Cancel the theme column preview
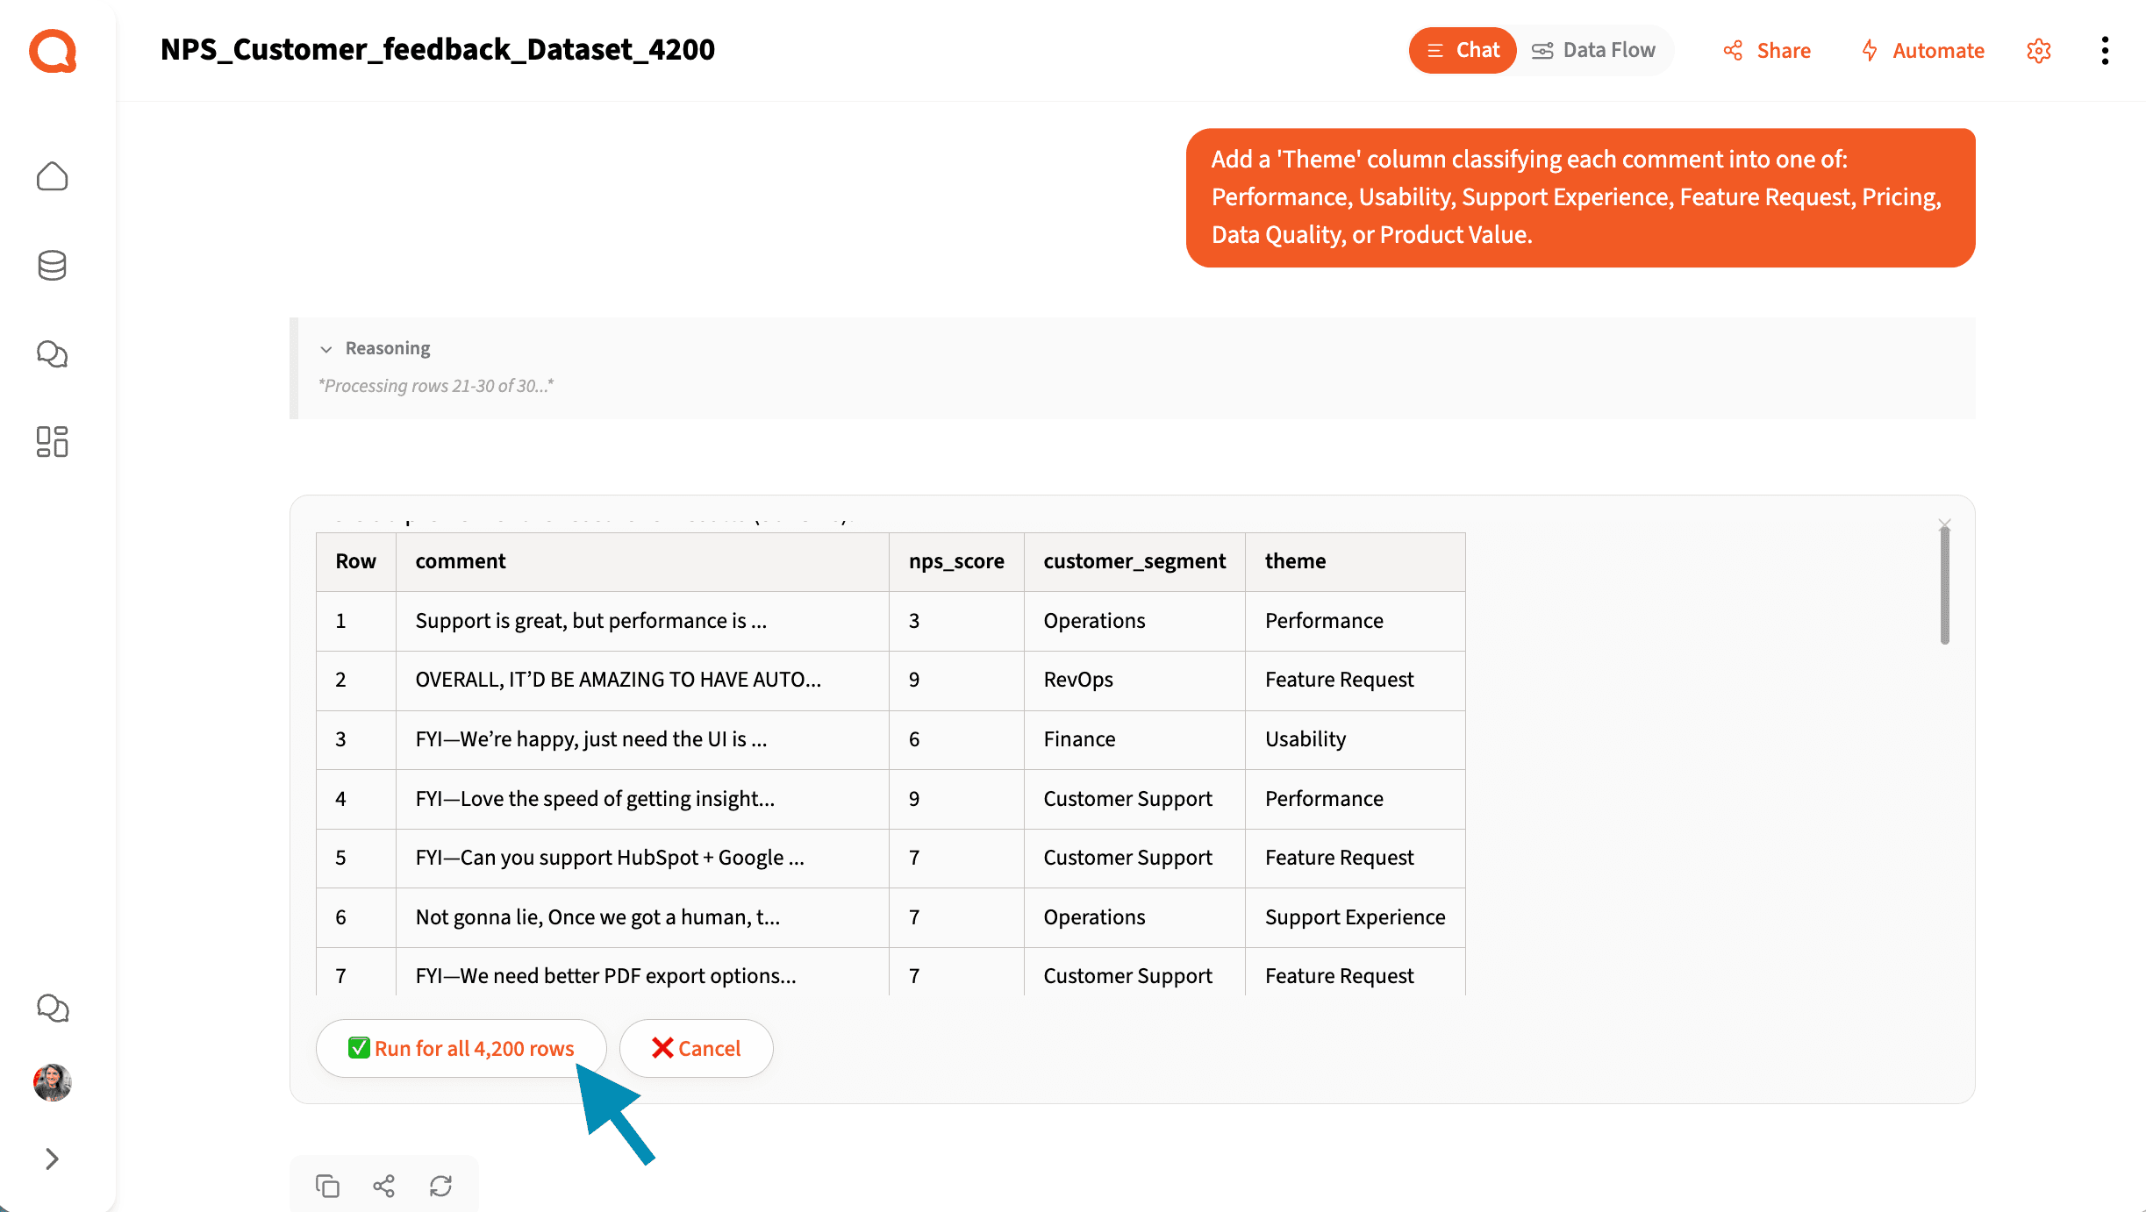Screen dimensions: 2146x1212 (696, 1048)
